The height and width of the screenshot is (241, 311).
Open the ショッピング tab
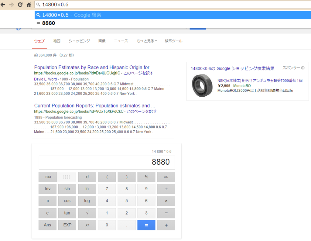(x=79, y=41)
